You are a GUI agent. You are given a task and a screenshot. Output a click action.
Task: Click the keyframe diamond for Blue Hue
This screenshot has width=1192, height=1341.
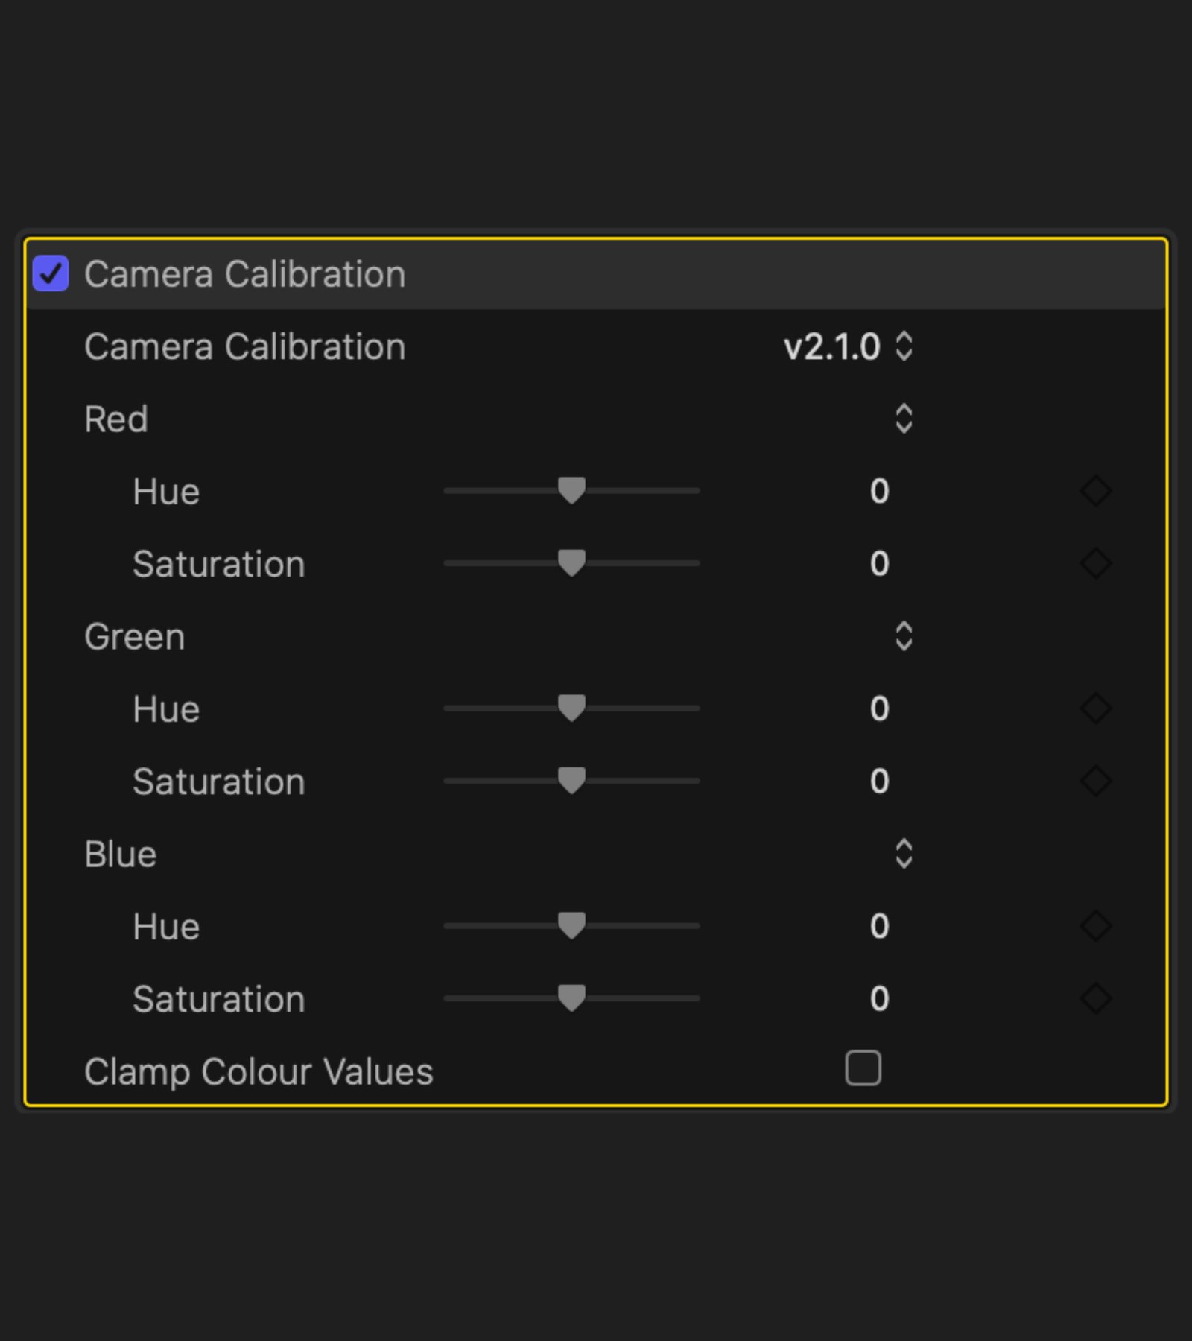pyautogui.click(x=1095, y=926)
